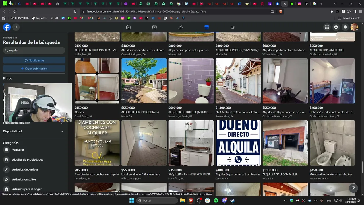364x205 pixels.
Task: Click the floating compose new message icon
Action: tap(353, 188)
